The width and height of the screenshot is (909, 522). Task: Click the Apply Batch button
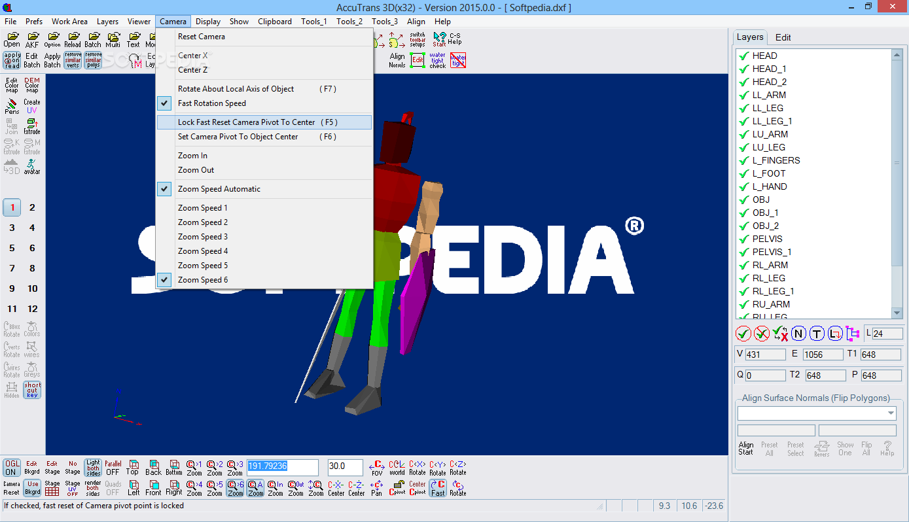pos(52,60)
